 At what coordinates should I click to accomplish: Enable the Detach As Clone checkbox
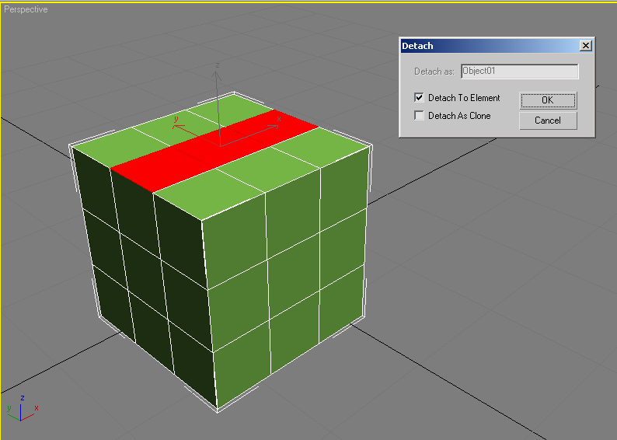(x=419, y=115)
